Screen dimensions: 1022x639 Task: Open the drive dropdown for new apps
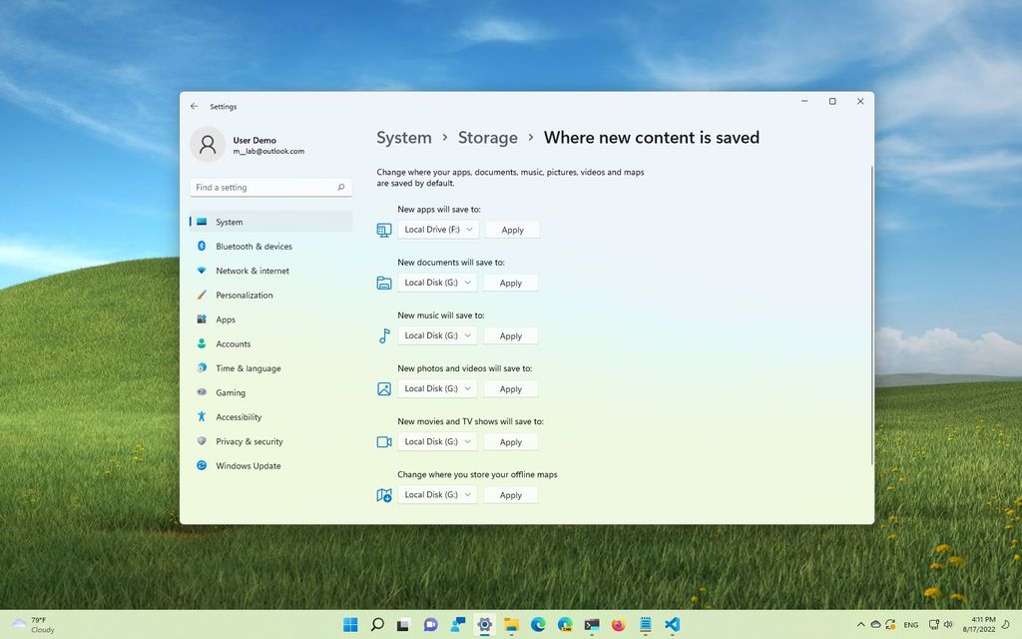click(x=437, y=229)
